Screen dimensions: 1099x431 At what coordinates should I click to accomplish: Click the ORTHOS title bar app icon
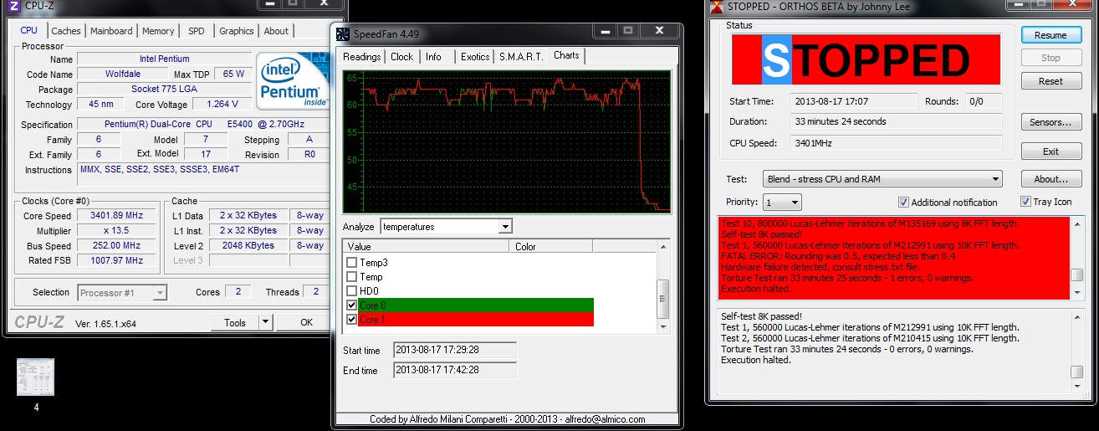point(716,8)
